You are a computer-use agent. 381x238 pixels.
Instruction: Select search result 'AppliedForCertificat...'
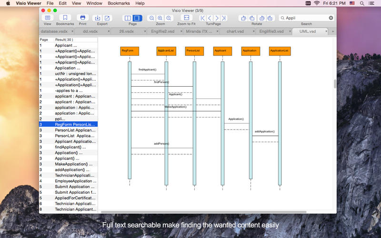(x=68, y=198)
